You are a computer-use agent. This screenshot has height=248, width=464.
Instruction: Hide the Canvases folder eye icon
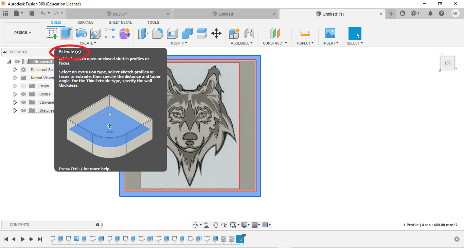tap(23, 102)
